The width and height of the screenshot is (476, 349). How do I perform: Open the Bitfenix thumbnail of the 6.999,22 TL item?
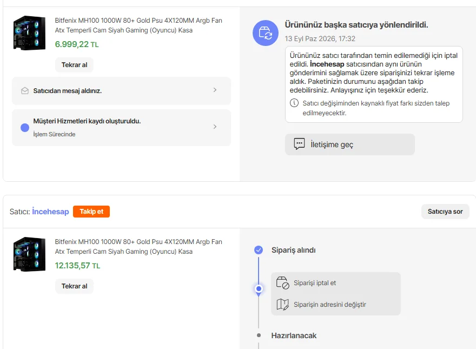(x=29, y=33)
